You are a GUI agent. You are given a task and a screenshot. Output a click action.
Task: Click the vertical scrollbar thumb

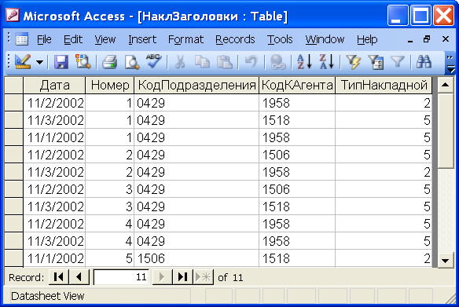[445, 130]
